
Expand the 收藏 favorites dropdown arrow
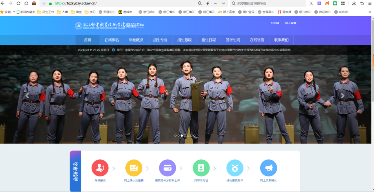click(14, 12)
